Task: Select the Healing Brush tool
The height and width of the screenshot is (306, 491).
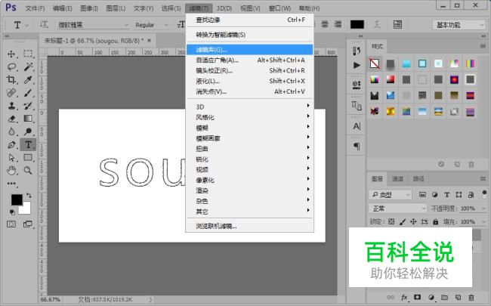Action: click(11, 93)
